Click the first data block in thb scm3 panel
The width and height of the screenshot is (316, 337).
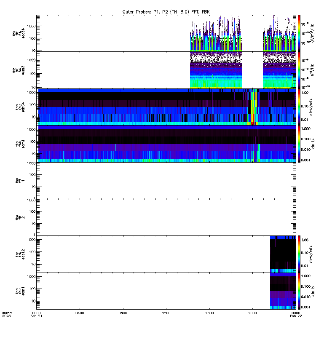tap(216, 70)
